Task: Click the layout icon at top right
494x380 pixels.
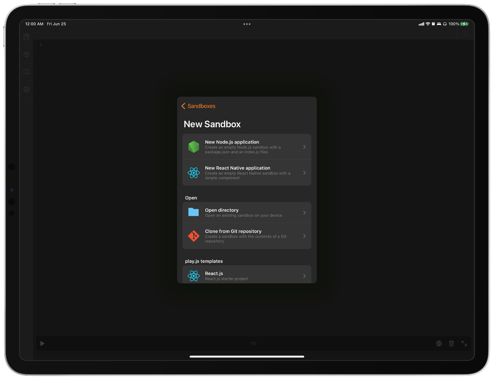Action: (x=465, y=34)
